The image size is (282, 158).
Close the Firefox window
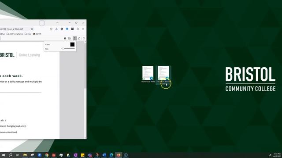(83, 23)
